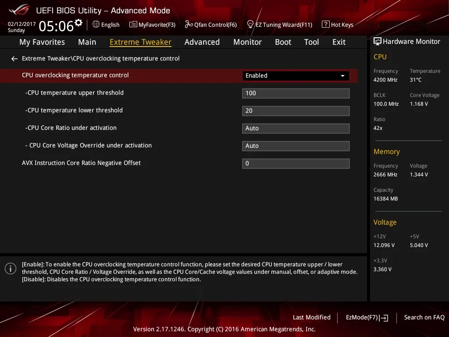Click the -CPU temperature lower threshold label
This screenshot has height=337, width=449.
coord(74,110)
